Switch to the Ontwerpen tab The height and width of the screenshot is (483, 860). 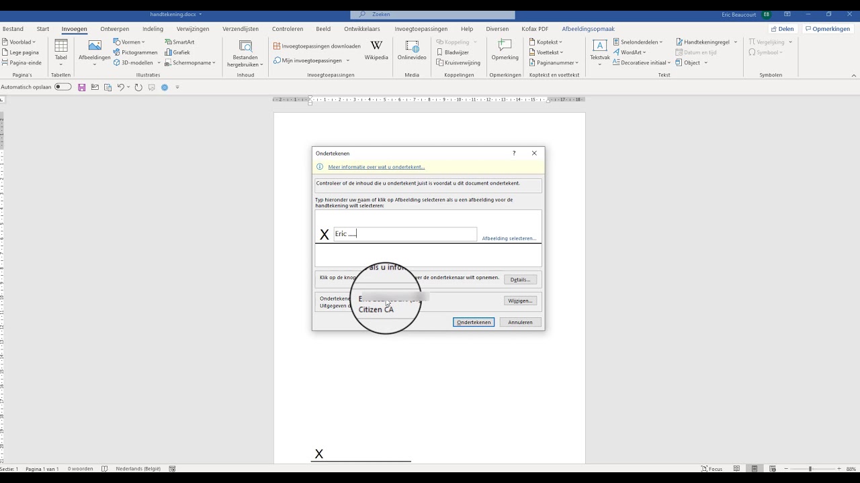(x=115, y=29)
